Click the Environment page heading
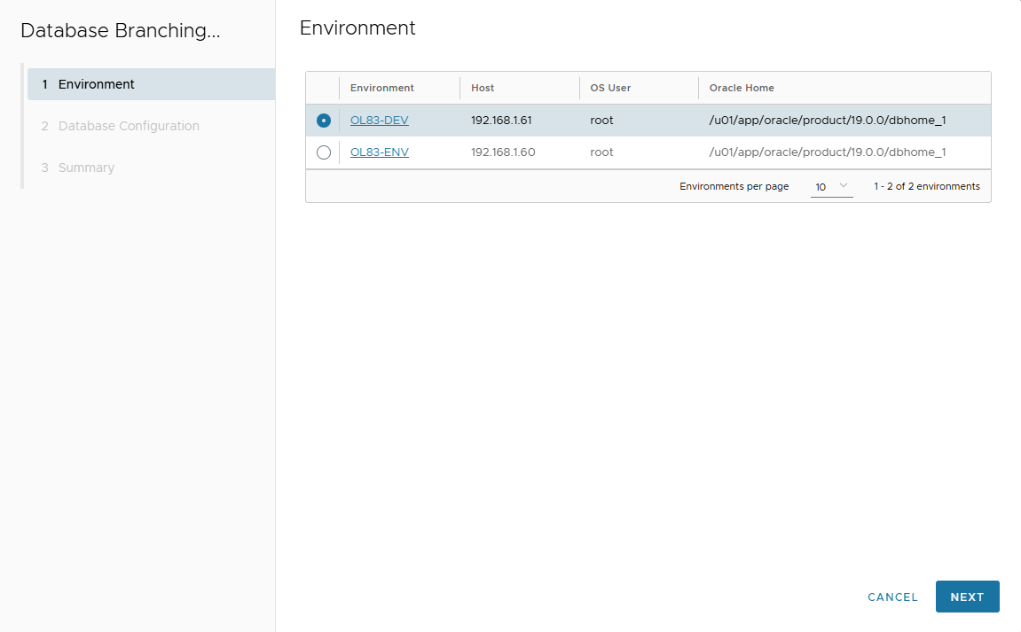Image resolution: width=1021 pixels, height=632 pixels. pos(357,27)
